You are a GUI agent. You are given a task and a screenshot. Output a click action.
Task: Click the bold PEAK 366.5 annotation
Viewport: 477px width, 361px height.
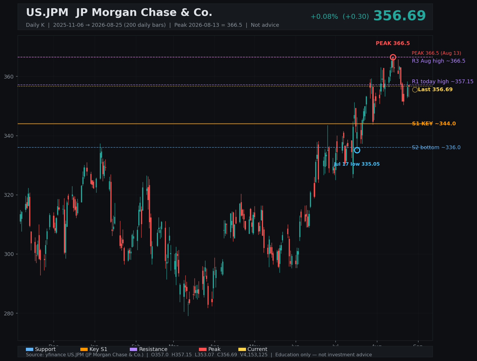click(393, 43)
